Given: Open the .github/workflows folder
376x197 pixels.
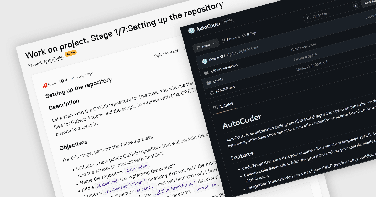Looking at the screenshot, I should [224, 68].
